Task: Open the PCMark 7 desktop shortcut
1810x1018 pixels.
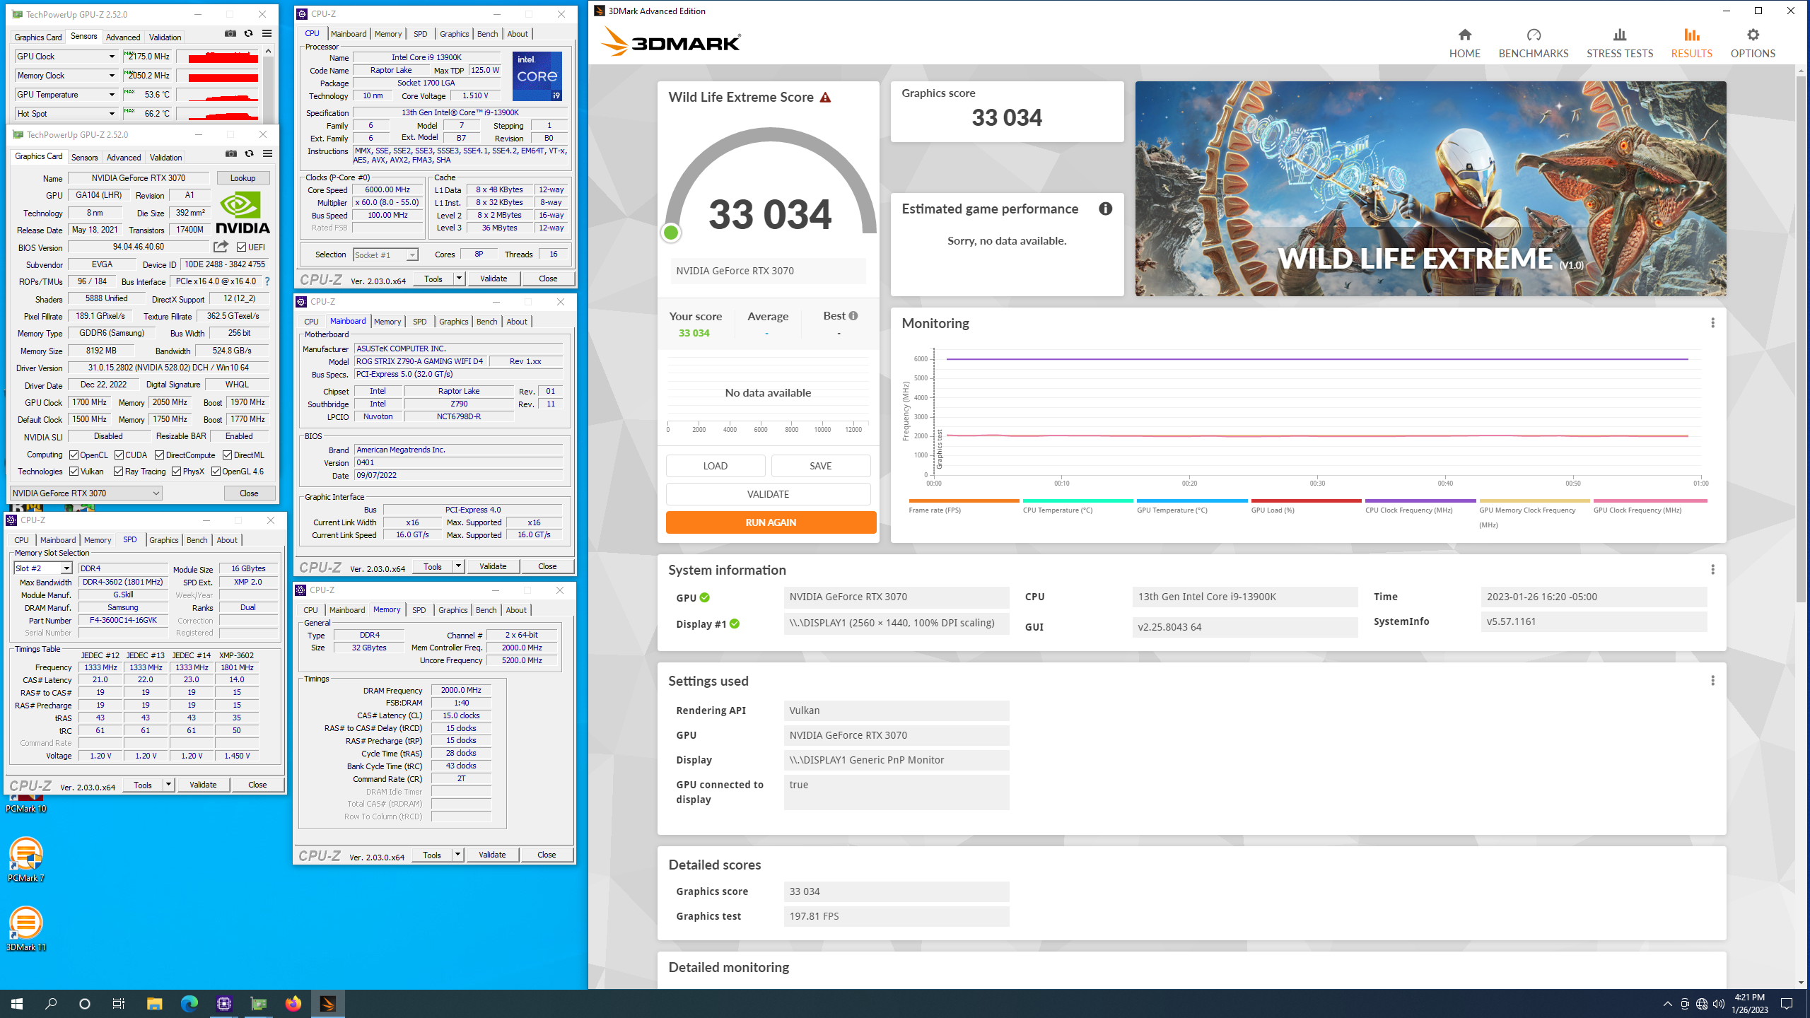Action: (26, 859)
